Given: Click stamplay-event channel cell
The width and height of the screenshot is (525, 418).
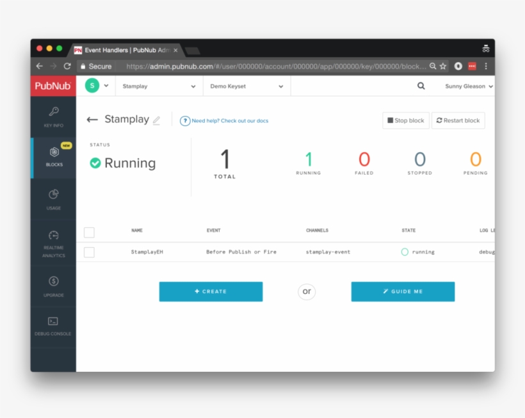Looking at the screenshot, I should coord(328,252).
